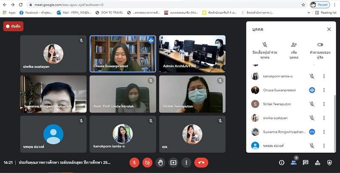Open options menu for นพคุณ ต่อวงศ์
The width and height of the screenshot is (340, 173).
tap(324, 146)
